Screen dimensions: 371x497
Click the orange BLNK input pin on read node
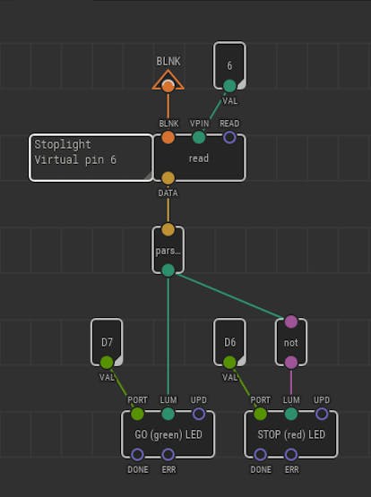168,137
